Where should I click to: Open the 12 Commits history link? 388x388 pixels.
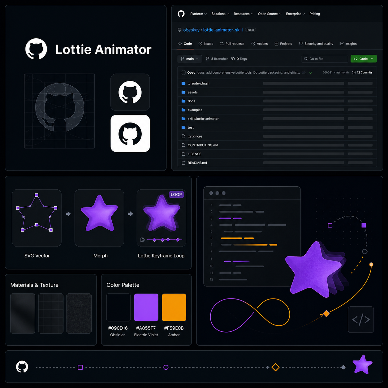point(362,72)
